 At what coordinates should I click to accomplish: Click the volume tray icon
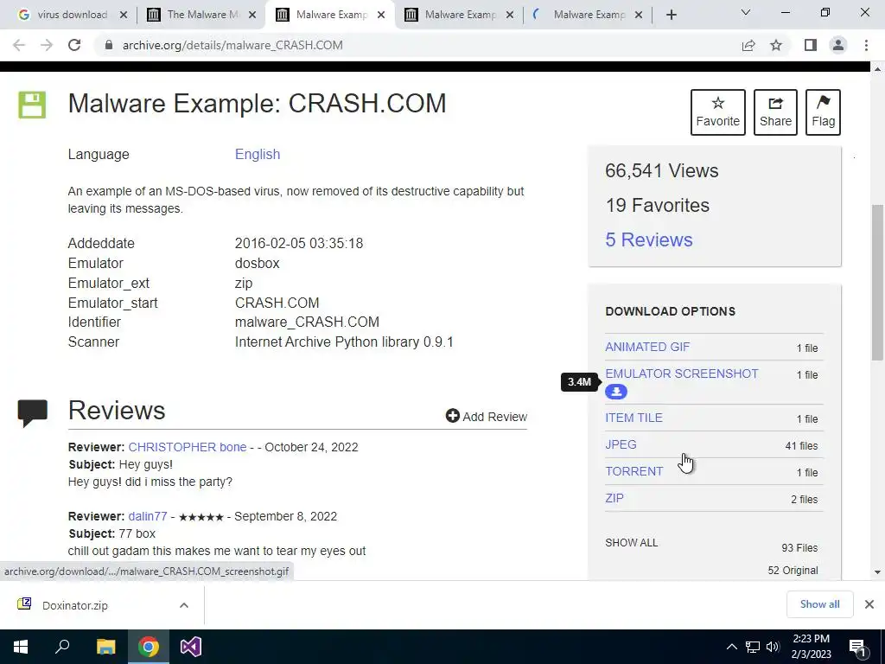click(773, 647)
